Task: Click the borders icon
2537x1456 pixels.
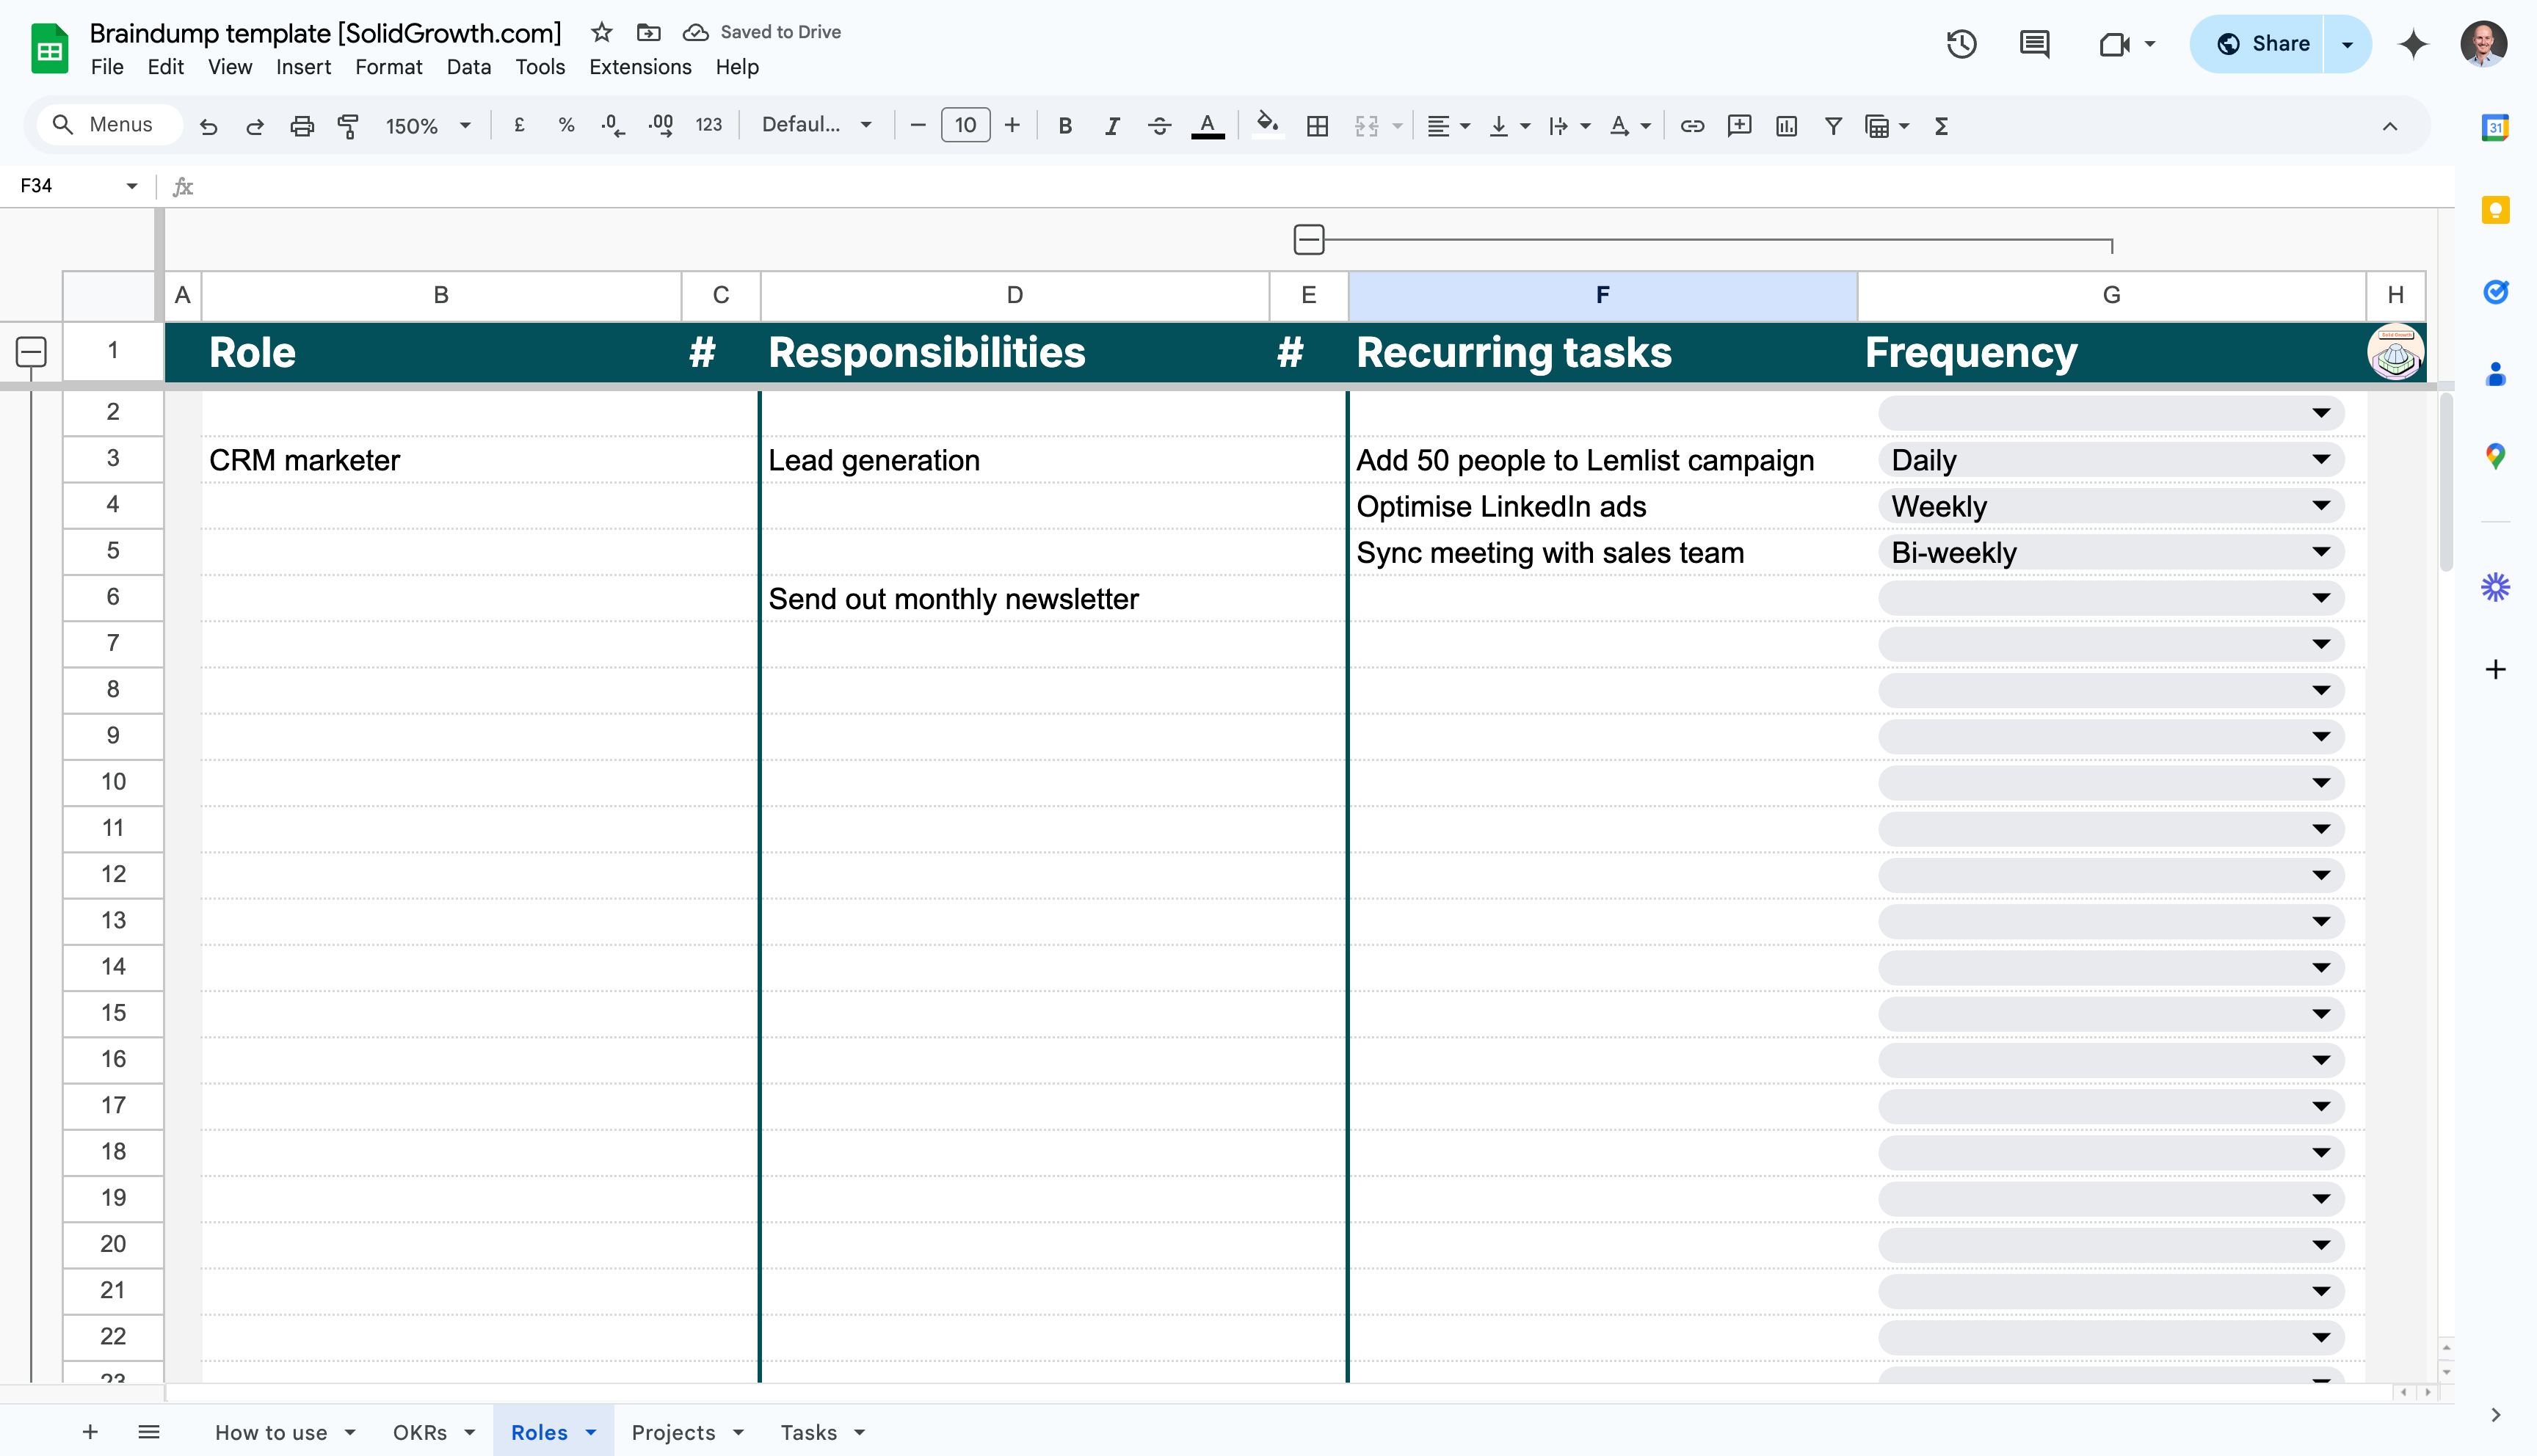Action: [1317, 126]
